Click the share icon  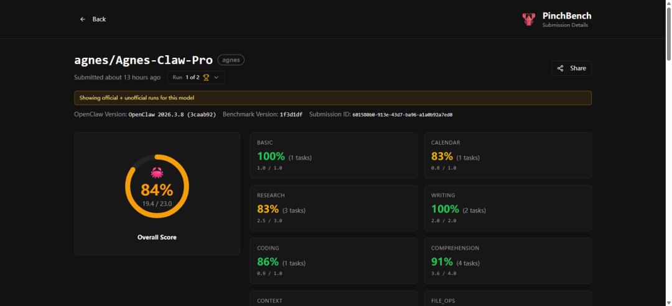(561, 68)
